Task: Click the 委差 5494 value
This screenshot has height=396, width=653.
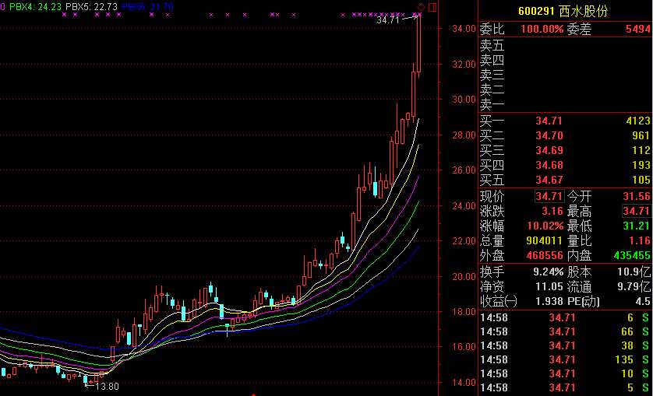Action: pos(637,29)
